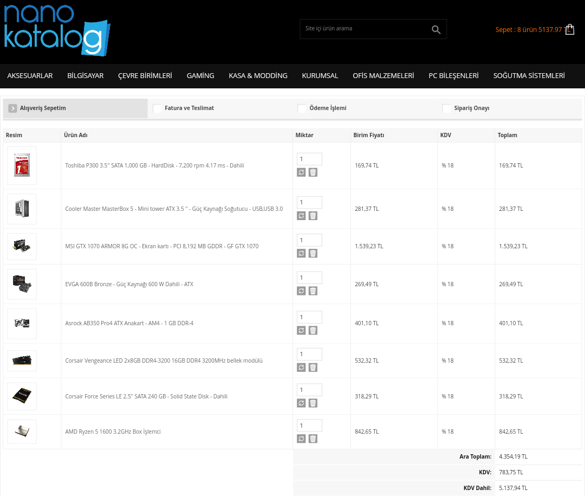Open the BİLGİSAYAR category
Screen dimensions: 585x496
click(x=86, y=76)
